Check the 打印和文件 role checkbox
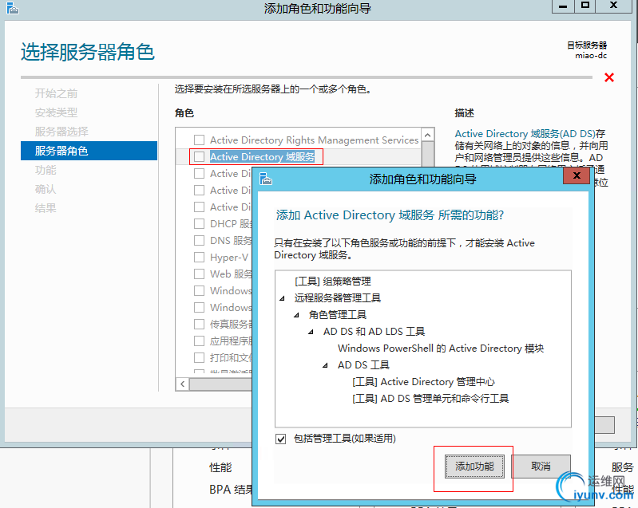This screenshot has width=638, height=508. (x=199, y=357)
